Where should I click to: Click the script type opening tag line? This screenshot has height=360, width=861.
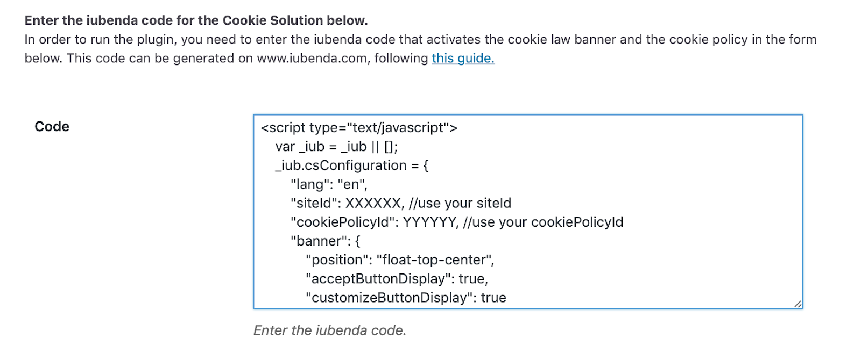[358, 127]
